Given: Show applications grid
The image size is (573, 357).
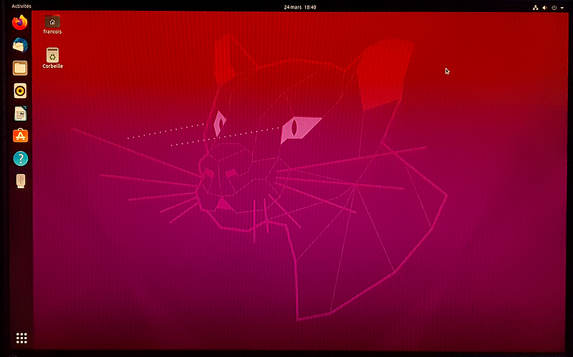Looking at the screenshot, I should (x=21, y=338).
